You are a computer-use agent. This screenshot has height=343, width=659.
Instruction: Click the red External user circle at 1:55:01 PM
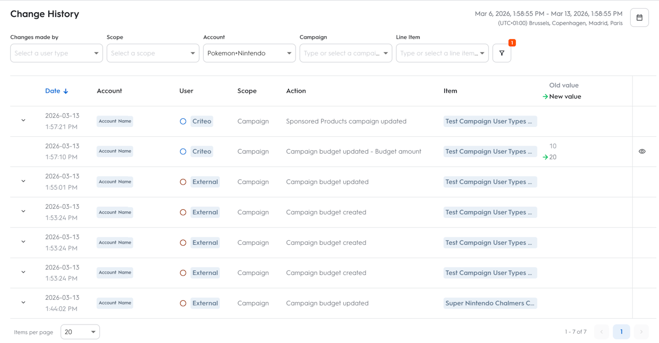183,182
